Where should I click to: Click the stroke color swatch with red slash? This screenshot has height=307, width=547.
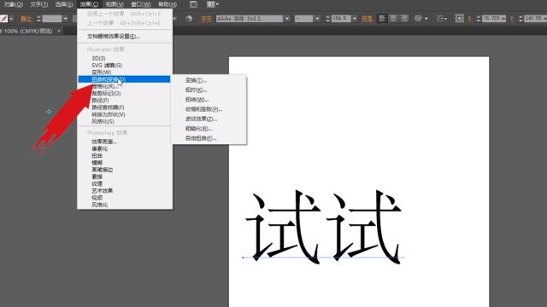click(3, 19)
